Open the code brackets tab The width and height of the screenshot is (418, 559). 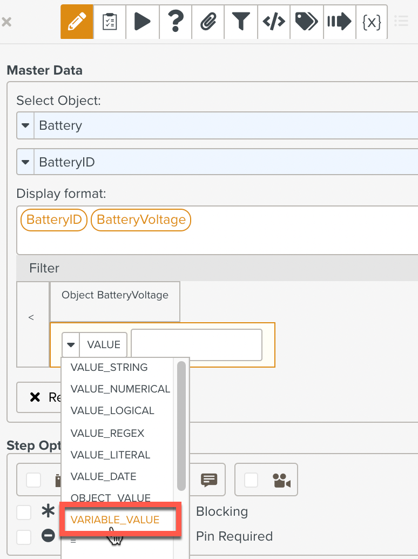click(274, 22)
